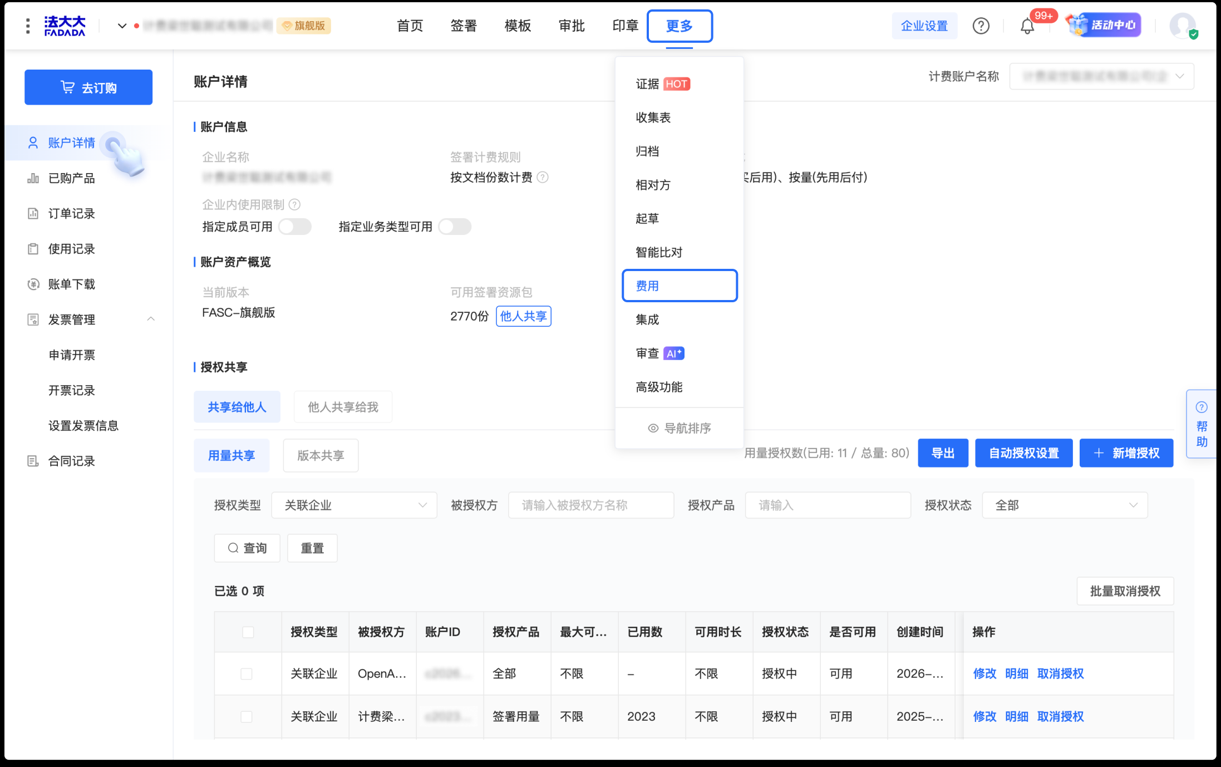The width and height of the screenshot is (1221, 767).
Task: Click the add new authorization button
Action: coord(1126,453)
